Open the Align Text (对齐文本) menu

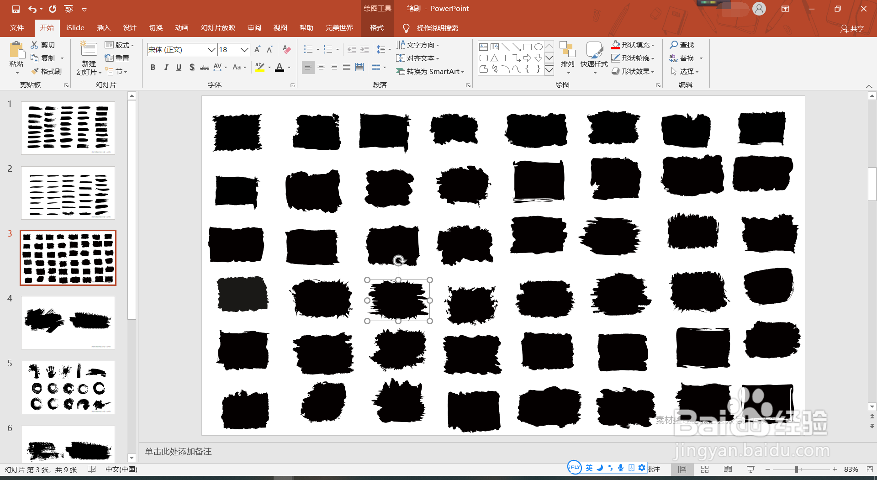click(417, 58)
